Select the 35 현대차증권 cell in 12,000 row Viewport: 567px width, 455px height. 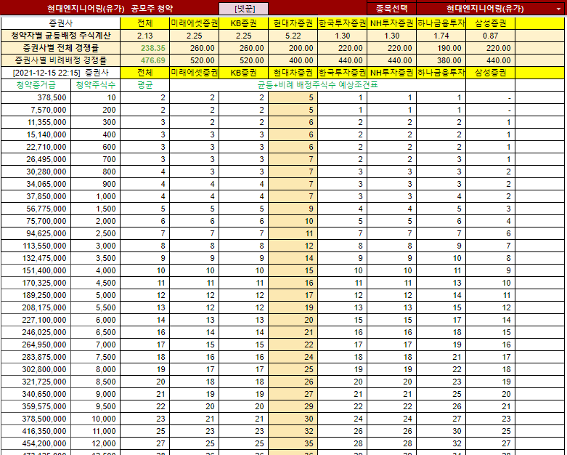click(x=293, y=443)
